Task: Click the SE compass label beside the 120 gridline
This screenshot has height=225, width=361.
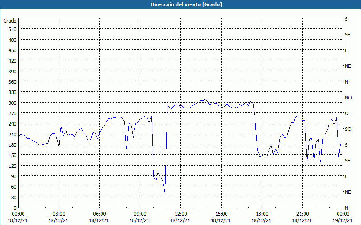Action: coord(347,161)
